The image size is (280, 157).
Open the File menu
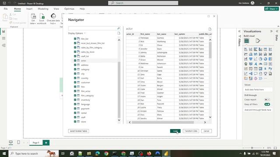[x=6, y=9]
